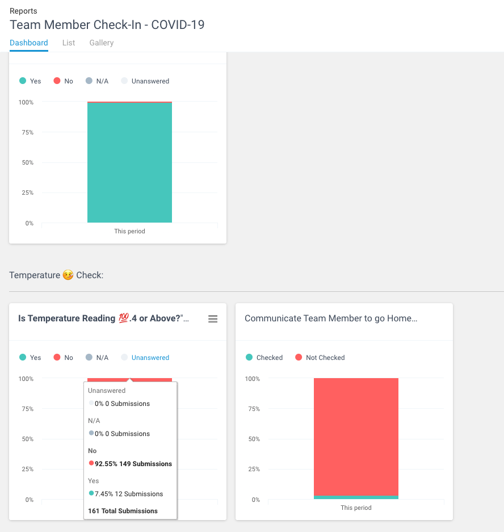Viewport: 504px width, 532px height.
Task: Hide No series in the top chart legend
Action: click(64, 81)
